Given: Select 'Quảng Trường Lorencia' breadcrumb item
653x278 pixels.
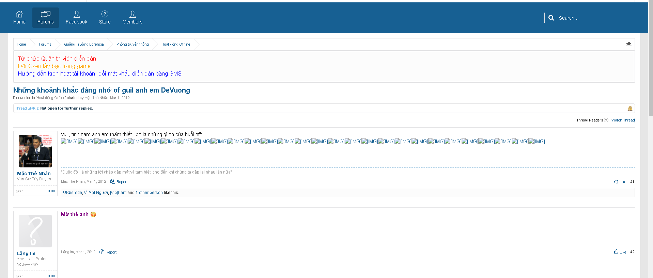Looking at the screenshot, I should coord(84,44).
